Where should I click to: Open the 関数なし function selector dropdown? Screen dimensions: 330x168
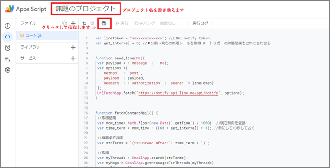168,23
